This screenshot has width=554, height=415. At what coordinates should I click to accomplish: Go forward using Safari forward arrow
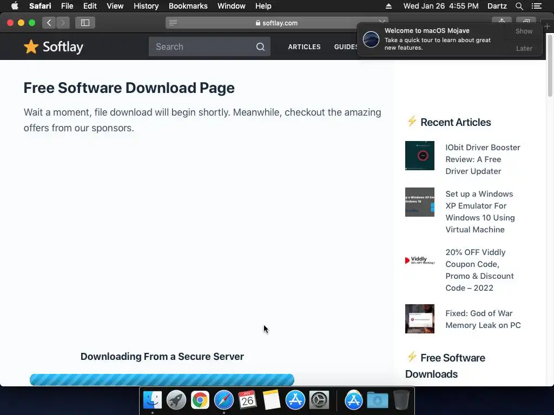(63, 23)
